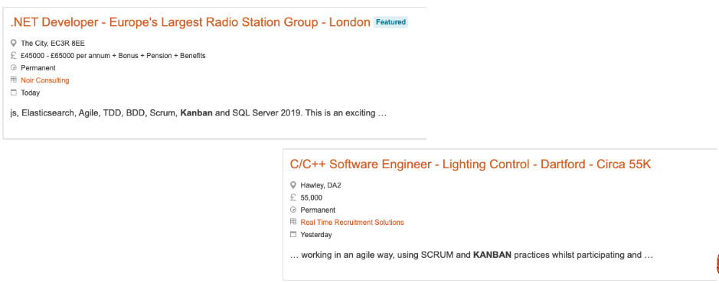Click the Hawley, DA2 location text
The height and width of the screenshot is (283, 719).
(321, 185)
